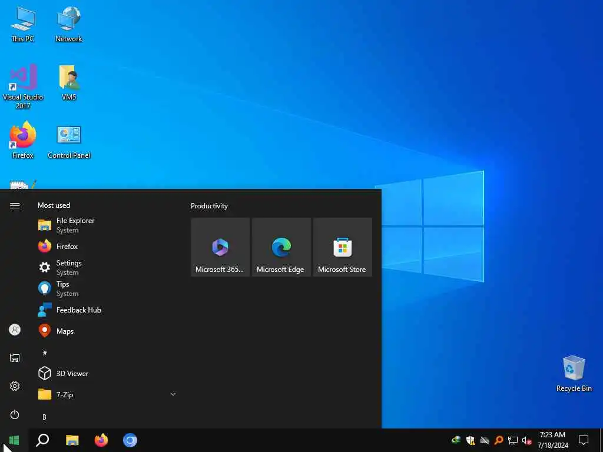Open File Explorer from the taskbar

pos(72,440)
